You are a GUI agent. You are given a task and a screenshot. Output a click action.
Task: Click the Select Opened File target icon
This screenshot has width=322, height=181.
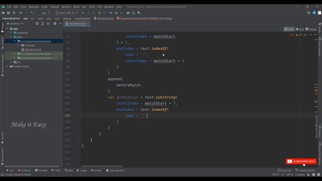pyautogui.click(x=37, y=24)
